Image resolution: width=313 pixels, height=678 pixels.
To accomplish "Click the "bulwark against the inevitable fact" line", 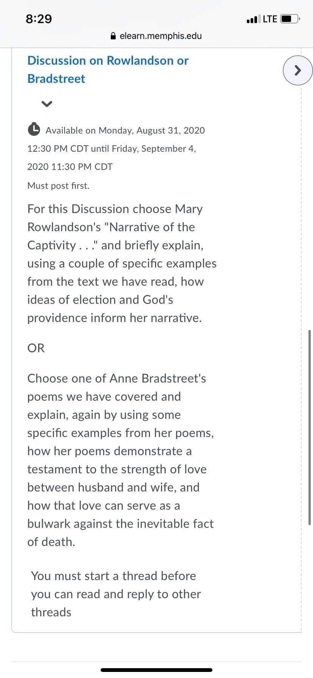I will tap(121, 524).
